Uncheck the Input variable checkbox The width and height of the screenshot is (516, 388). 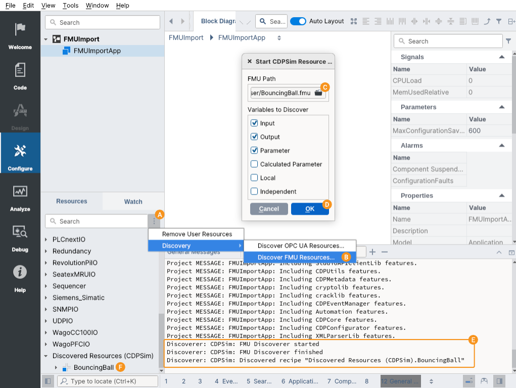point(254,123)
